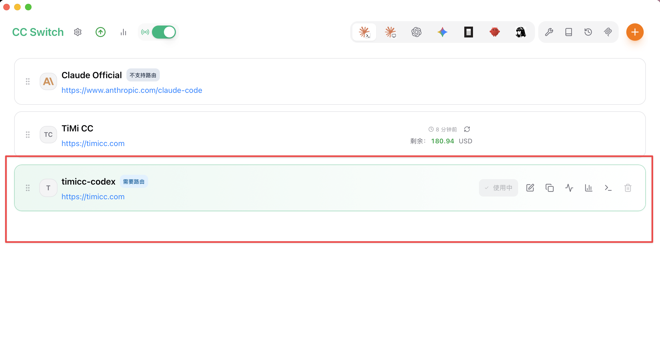Open the history clock icon

588,32
